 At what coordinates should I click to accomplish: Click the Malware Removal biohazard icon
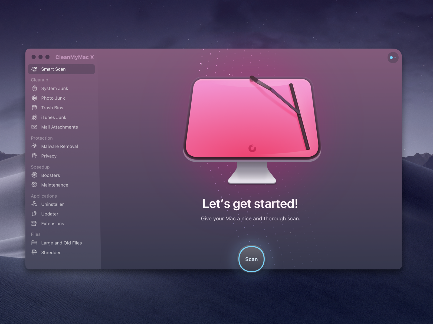tap(34, 146)
